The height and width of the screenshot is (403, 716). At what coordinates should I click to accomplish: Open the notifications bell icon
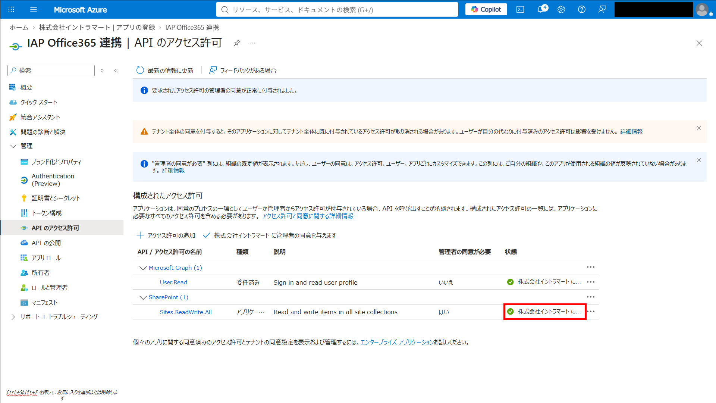click(541, 9)
